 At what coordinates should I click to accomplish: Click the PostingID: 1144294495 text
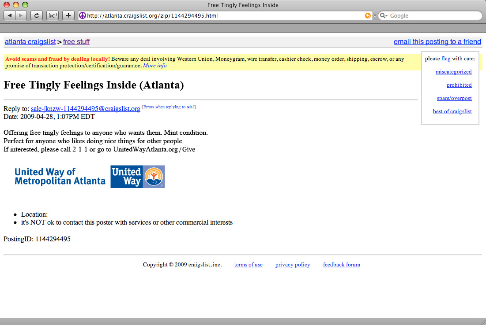(x=37, y=239)
